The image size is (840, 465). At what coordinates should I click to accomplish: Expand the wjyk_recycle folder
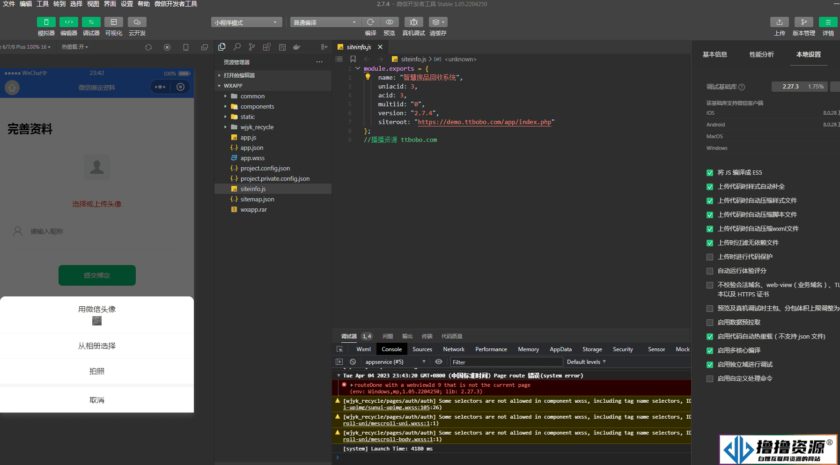[273, 127]
